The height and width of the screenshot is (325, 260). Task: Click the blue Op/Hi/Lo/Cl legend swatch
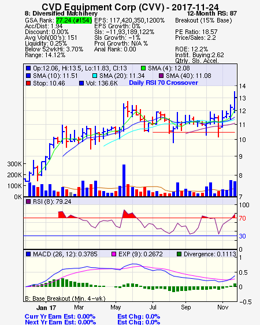[28, 68]
